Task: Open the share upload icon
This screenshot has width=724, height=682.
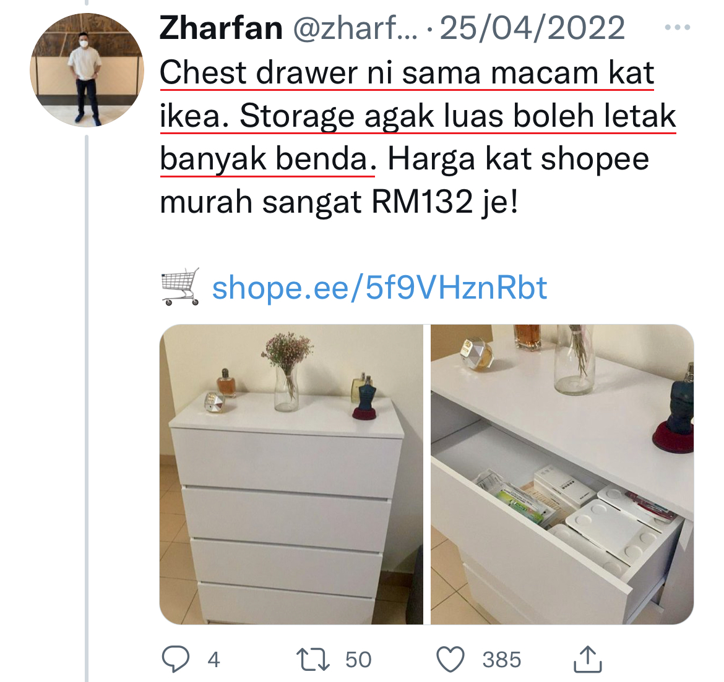Action: tap(587, 659)
